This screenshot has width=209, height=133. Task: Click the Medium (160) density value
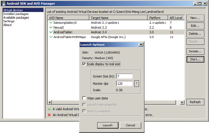(104, 58)
